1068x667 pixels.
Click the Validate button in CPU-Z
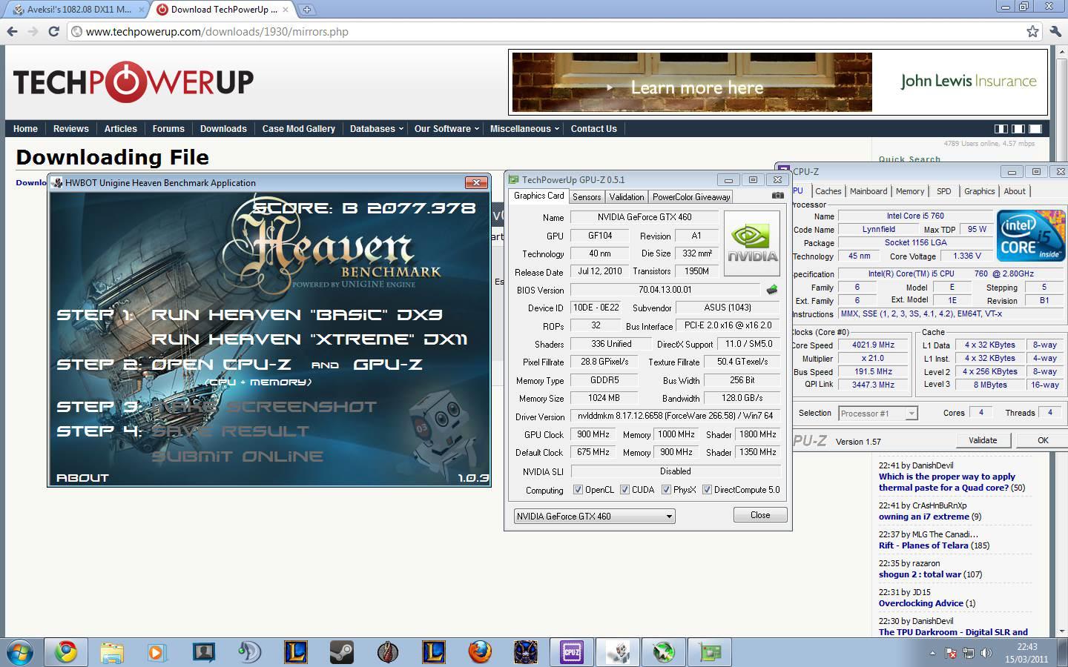(983, 440)
